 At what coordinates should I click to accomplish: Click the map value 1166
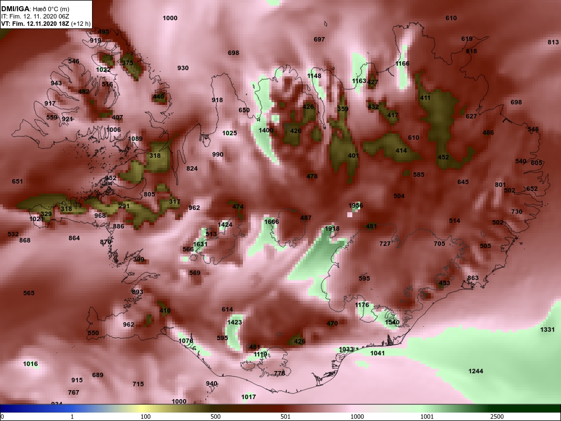402,63
